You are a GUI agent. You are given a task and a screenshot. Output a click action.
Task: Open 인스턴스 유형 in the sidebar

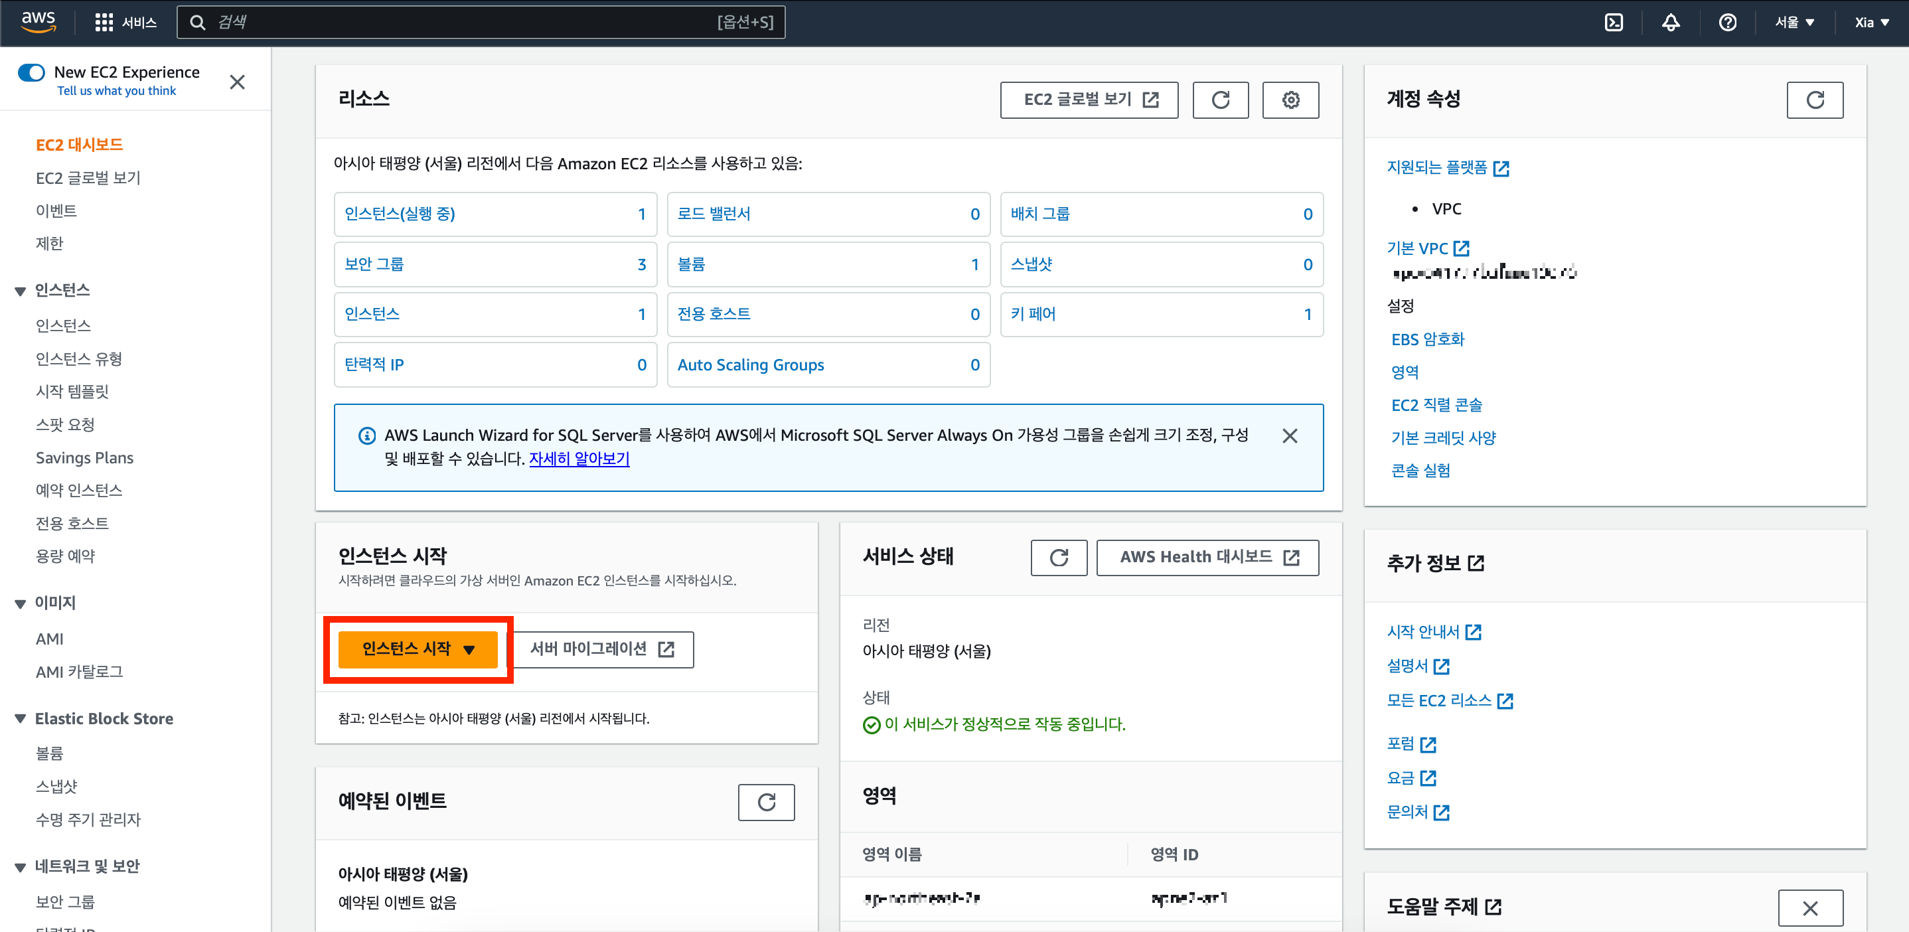[x=78, y=358]
